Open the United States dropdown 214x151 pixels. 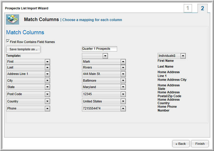(104, 101)
